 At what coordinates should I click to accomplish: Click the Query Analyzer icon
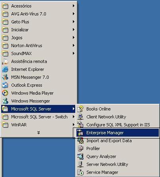[x=80, y=156]
